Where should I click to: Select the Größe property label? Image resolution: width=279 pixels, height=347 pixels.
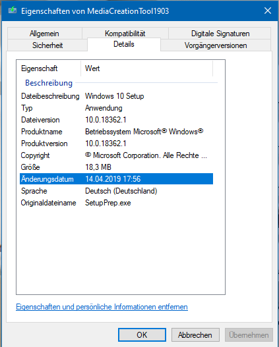(30, 167)
